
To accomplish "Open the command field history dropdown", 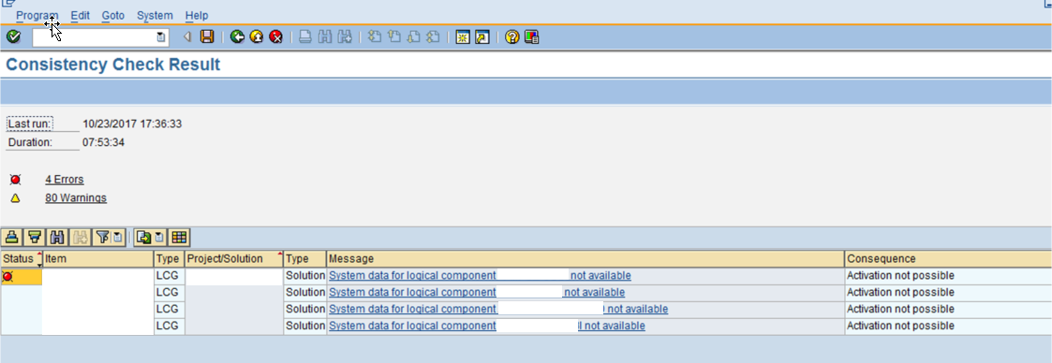I will [x=161, y=37].
